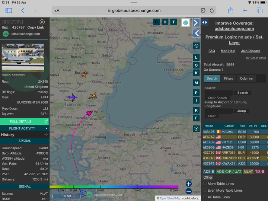268x201 pixels.
Task: Toggle the T map button
Action: [x=173, y=22]
